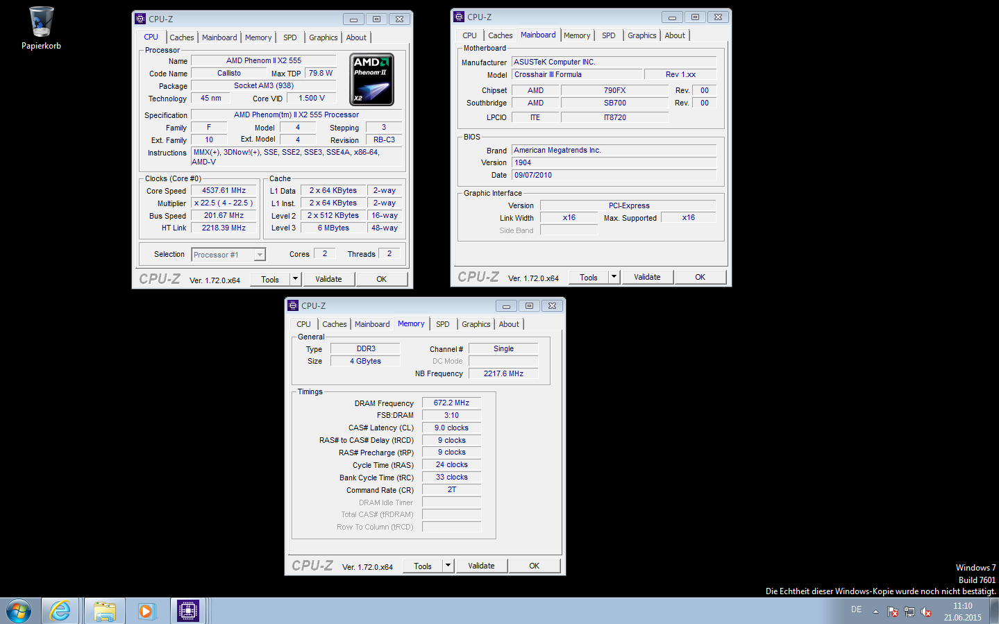Select SPD tab in CPU window
The width and height of the screenshot is (999, 624).
click(x=290, y=37)
